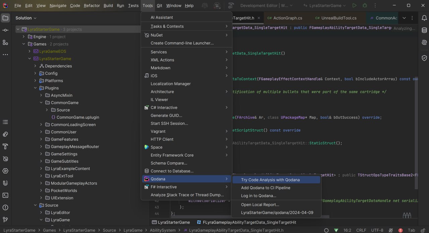Open the AI Assistant spiral icon on right sidebar

tap(424, 42)
